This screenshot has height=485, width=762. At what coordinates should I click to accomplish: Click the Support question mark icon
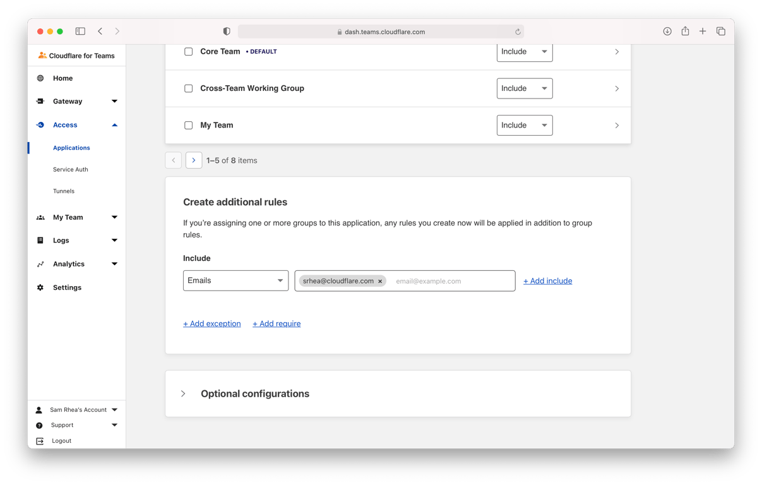pyautogui.click(x=39, y=425)
